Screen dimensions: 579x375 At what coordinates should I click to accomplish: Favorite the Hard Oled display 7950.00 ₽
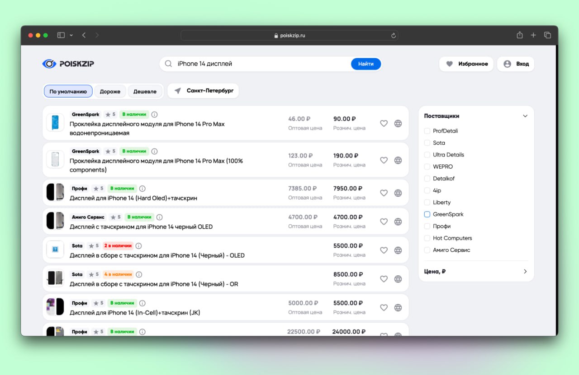click(x=384, y=193)
